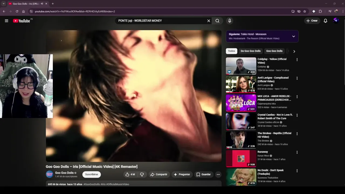Click the Preguntar button
The image size is (345, 194).
pyautogui.click(x=182, y=175)
